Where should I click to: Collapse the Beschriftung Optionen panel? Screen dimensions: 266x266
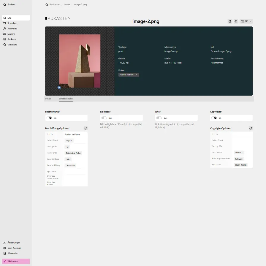coord(86,128)
